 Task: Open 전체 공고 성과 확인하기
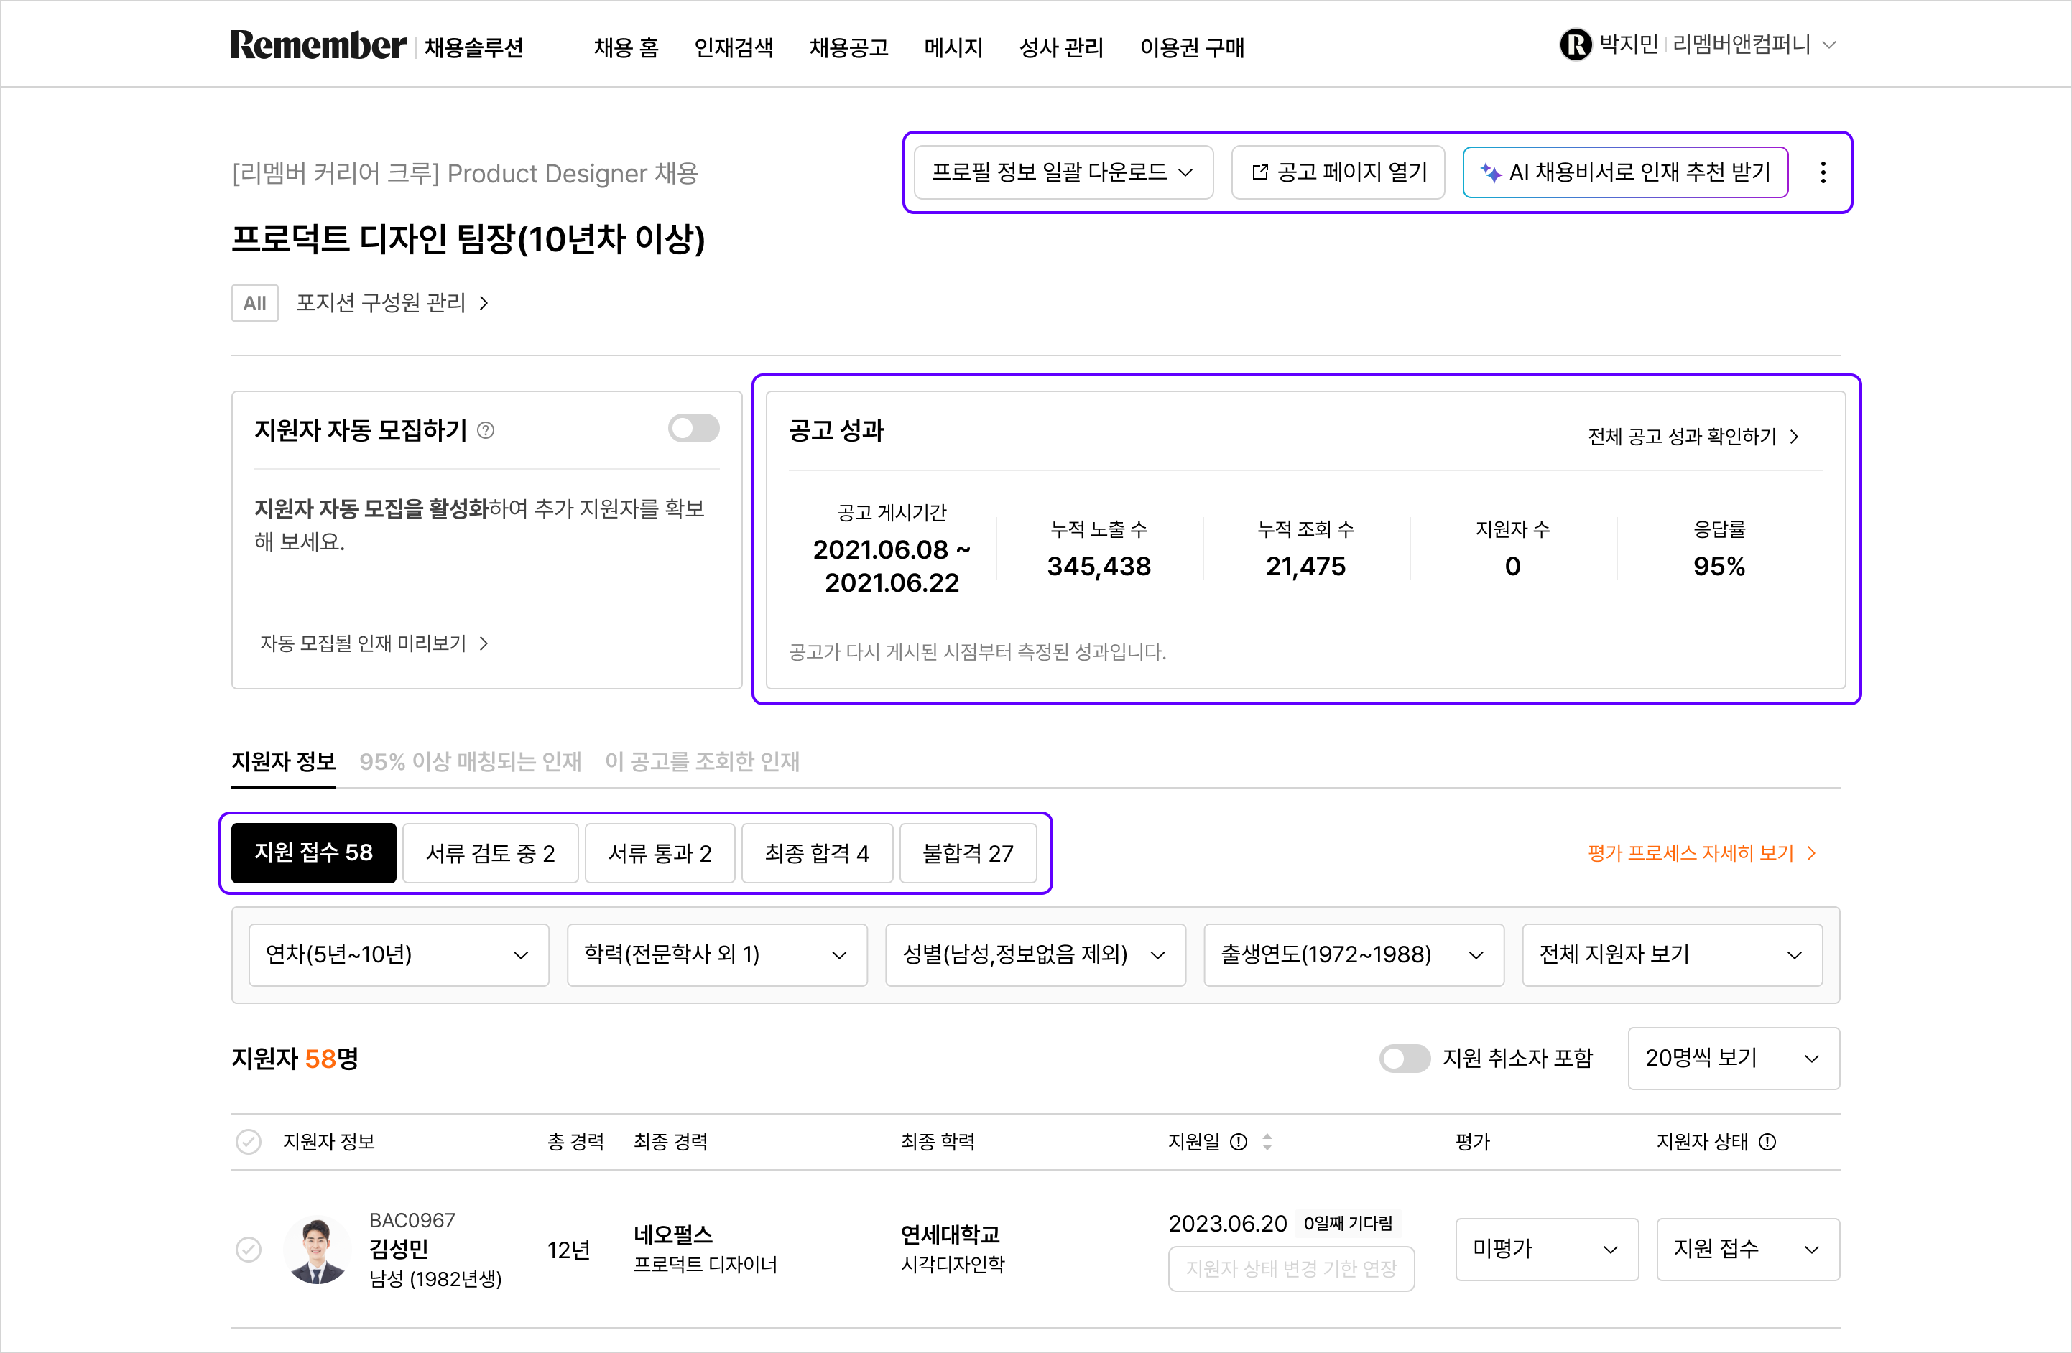(1680, 437)
